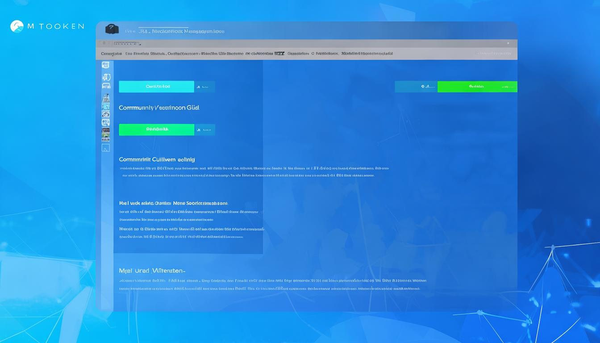The height and width of the screenshot is (343, 600).
Task: Open the bottom square outline icon in left sidebar
Action: click(106, 147)
